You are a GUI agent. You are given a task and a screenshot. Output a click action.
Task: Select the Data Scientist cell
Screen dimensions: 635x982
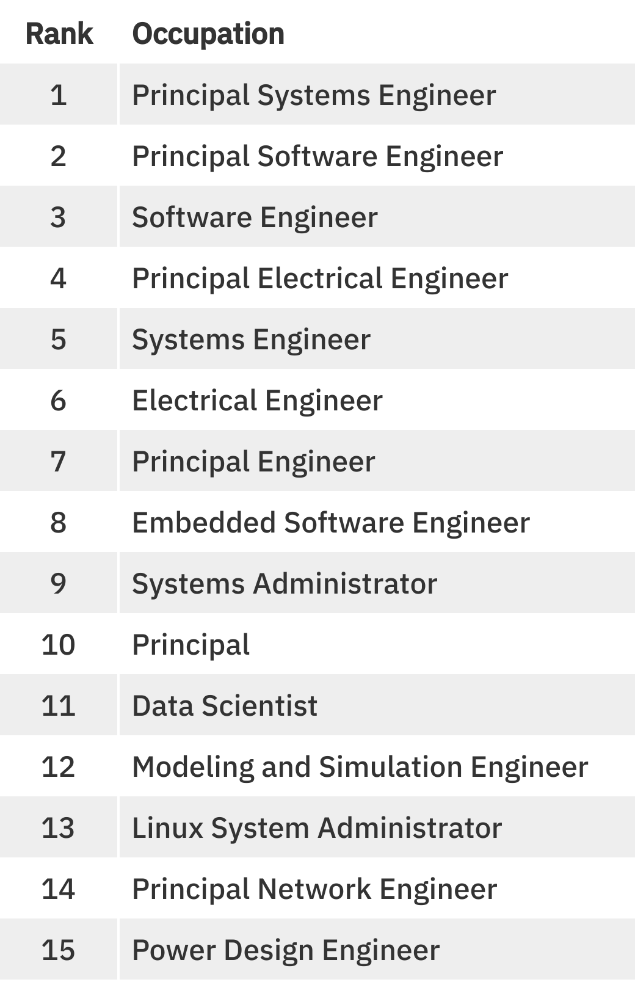(225, 706)
